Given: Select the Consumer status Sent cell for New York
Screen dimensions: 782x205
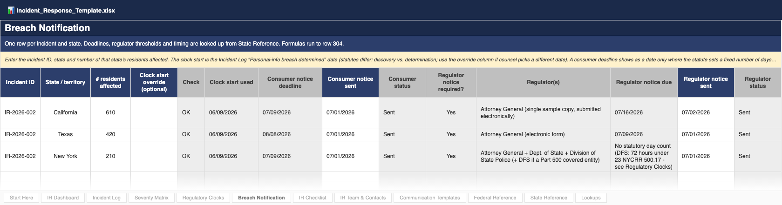Looking at the screenshot, I should click(x=402, y=156).
